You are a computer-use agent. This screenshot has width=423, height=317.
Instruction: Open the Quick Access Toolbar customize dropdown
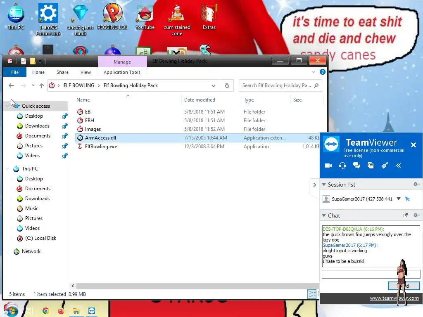[x=40, y=62]
